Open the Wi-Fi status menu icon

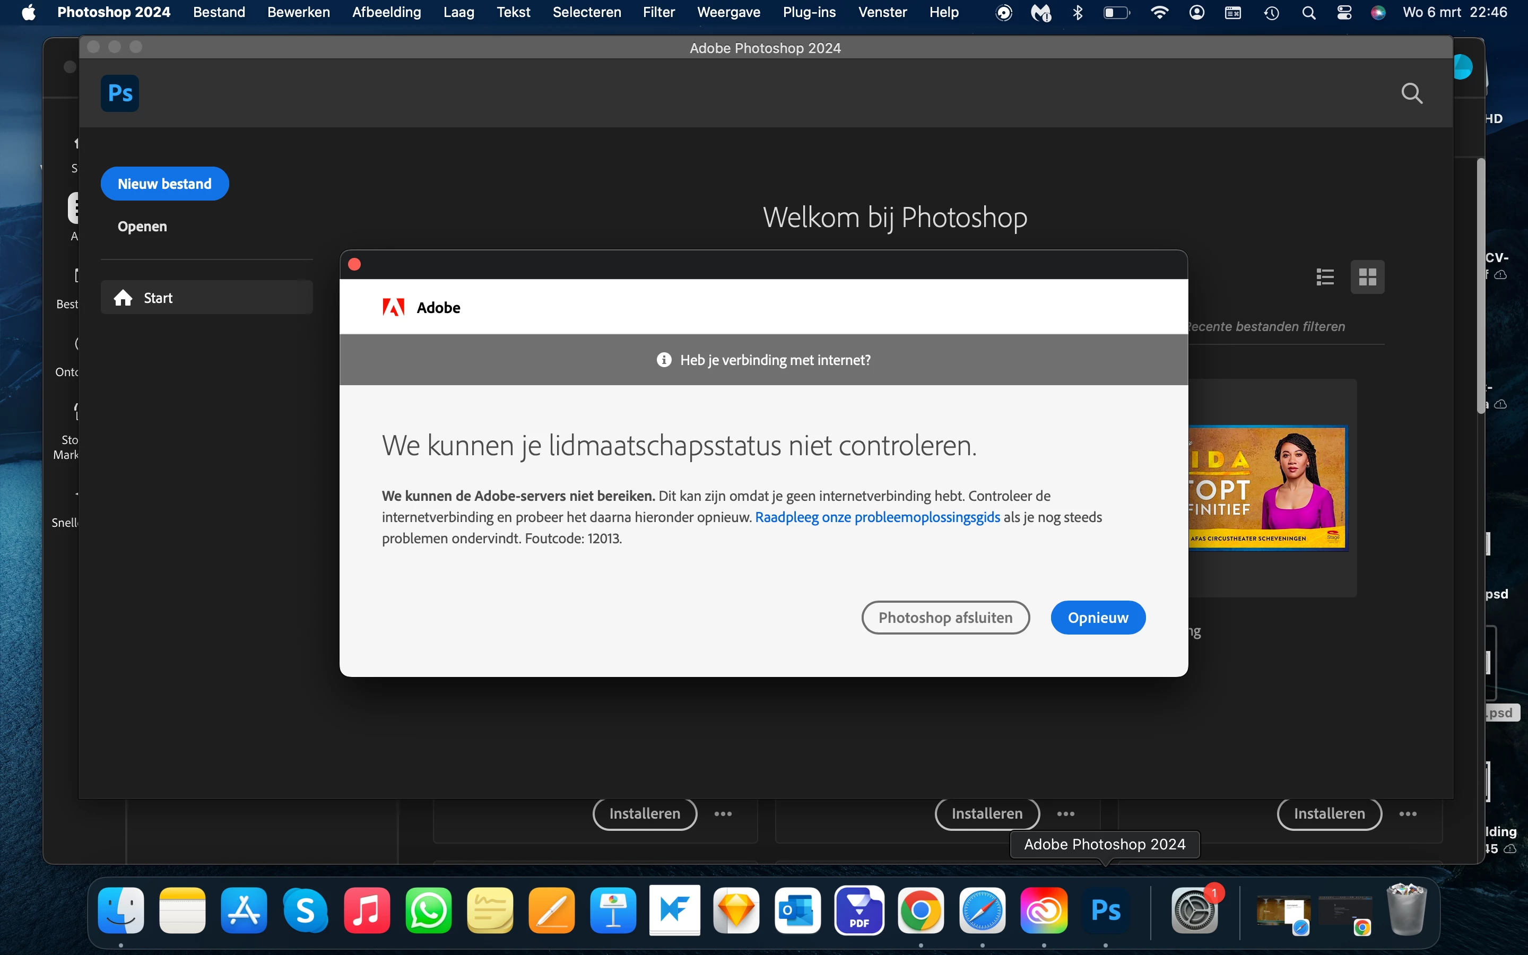pyautogui.click(x=1159, y=12)
